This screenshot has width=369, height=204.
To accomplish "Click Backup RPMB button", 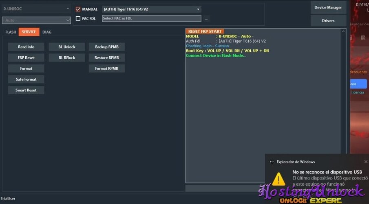I will (x=107, y=47).
